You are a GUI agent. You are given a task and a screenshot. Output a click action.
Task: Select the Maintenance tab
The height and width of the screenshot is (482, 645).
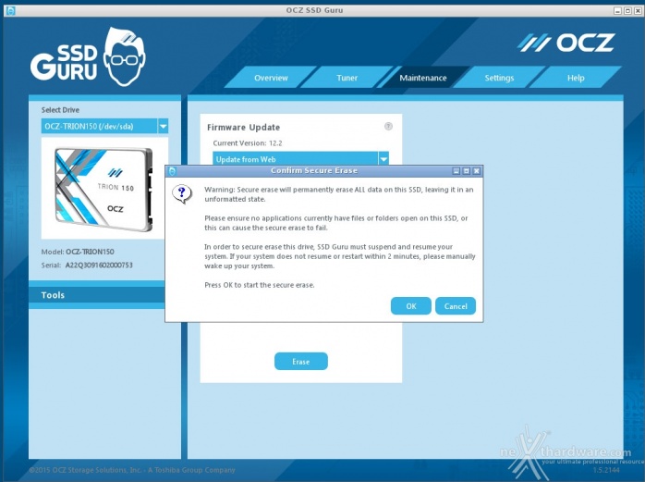pos(423,78)
